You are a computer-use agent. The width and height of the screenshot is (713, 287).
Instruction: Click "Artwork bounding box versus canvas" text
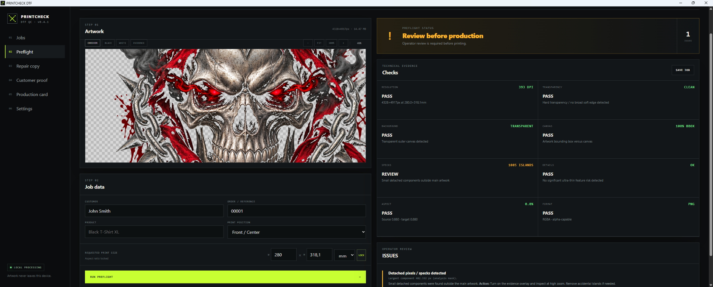567,142
